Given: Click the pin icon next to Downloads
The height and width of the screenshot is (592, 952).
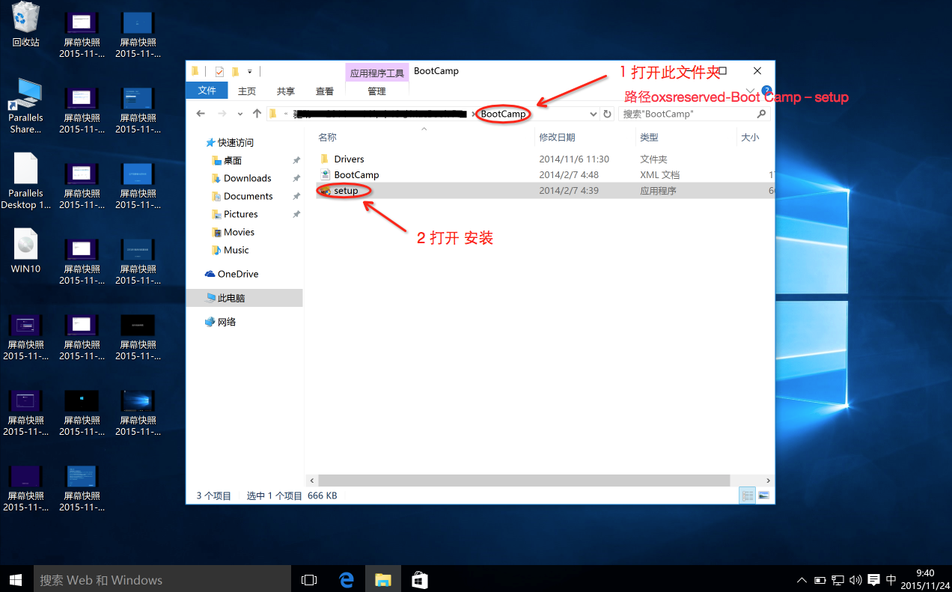Looking at the screenshot, I should point(296,178).
